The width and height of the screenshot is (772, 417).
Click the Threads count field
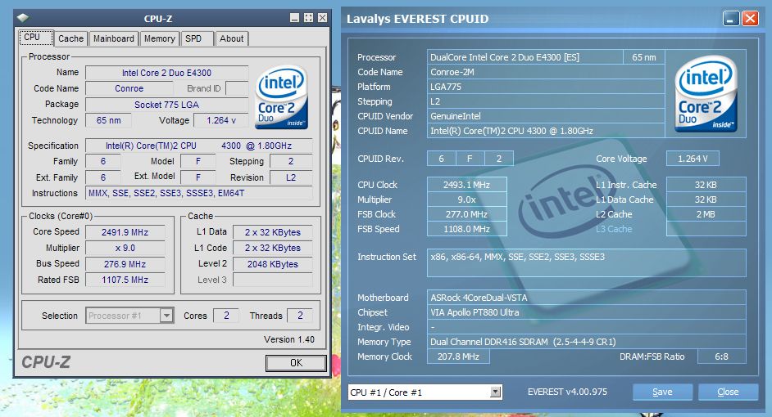[x=300, y=316]
